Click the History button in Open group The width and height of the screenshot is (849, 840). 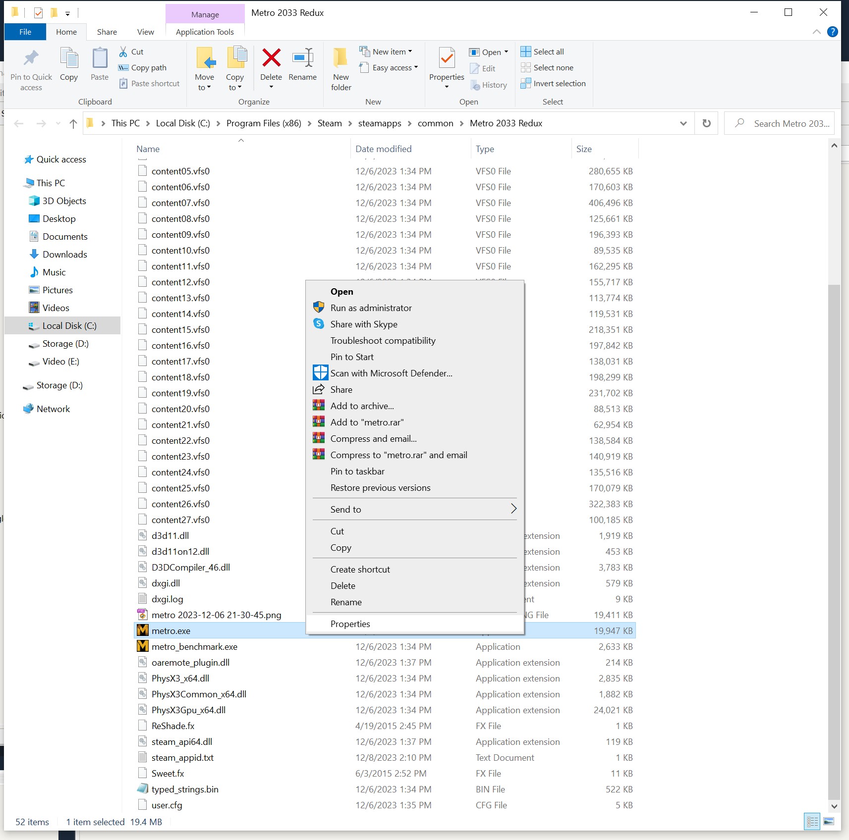[x=489, y=85]
